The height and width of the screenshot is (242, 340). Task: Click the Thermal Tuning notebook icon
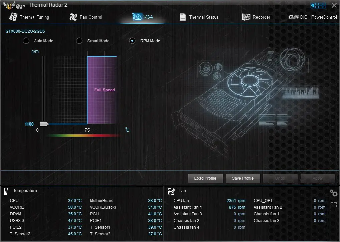[13, 17]
